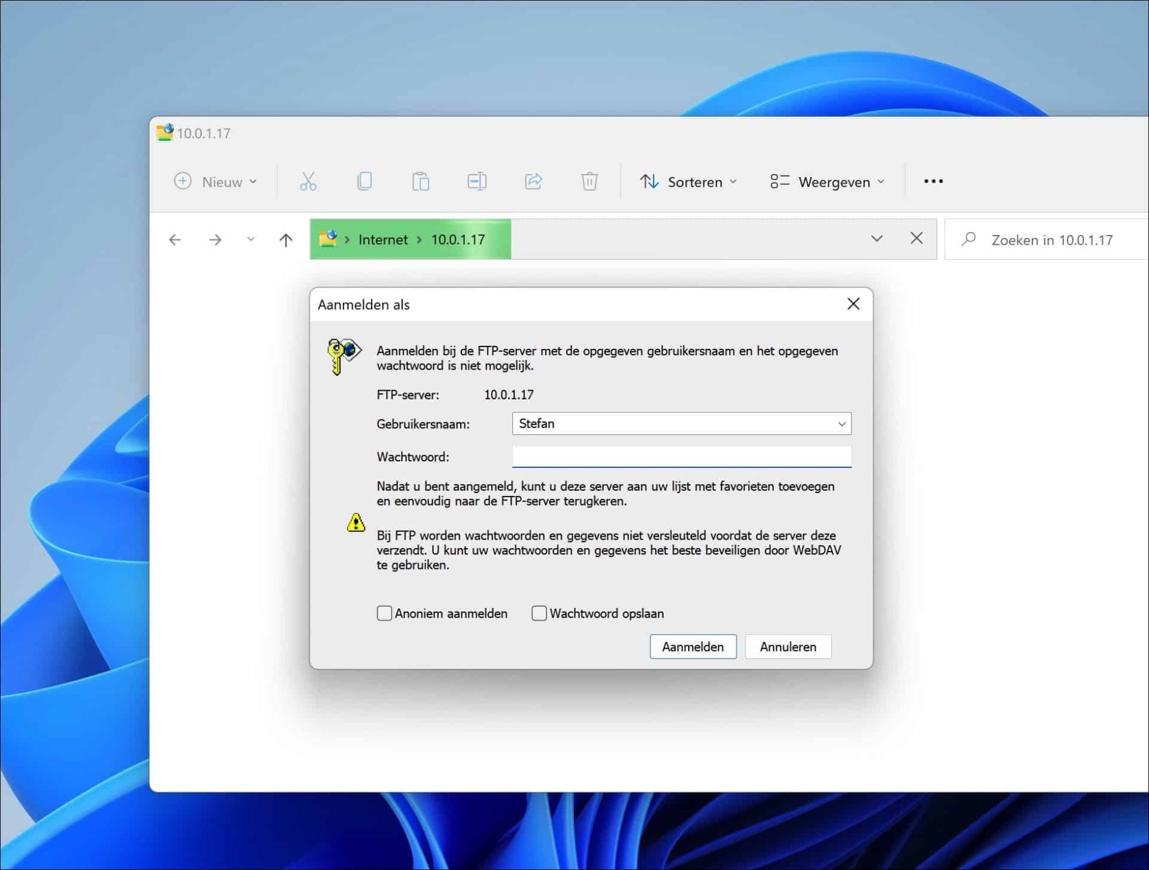
Task: Check the Wachtwoord opslaan option
Action: (539, 613)
